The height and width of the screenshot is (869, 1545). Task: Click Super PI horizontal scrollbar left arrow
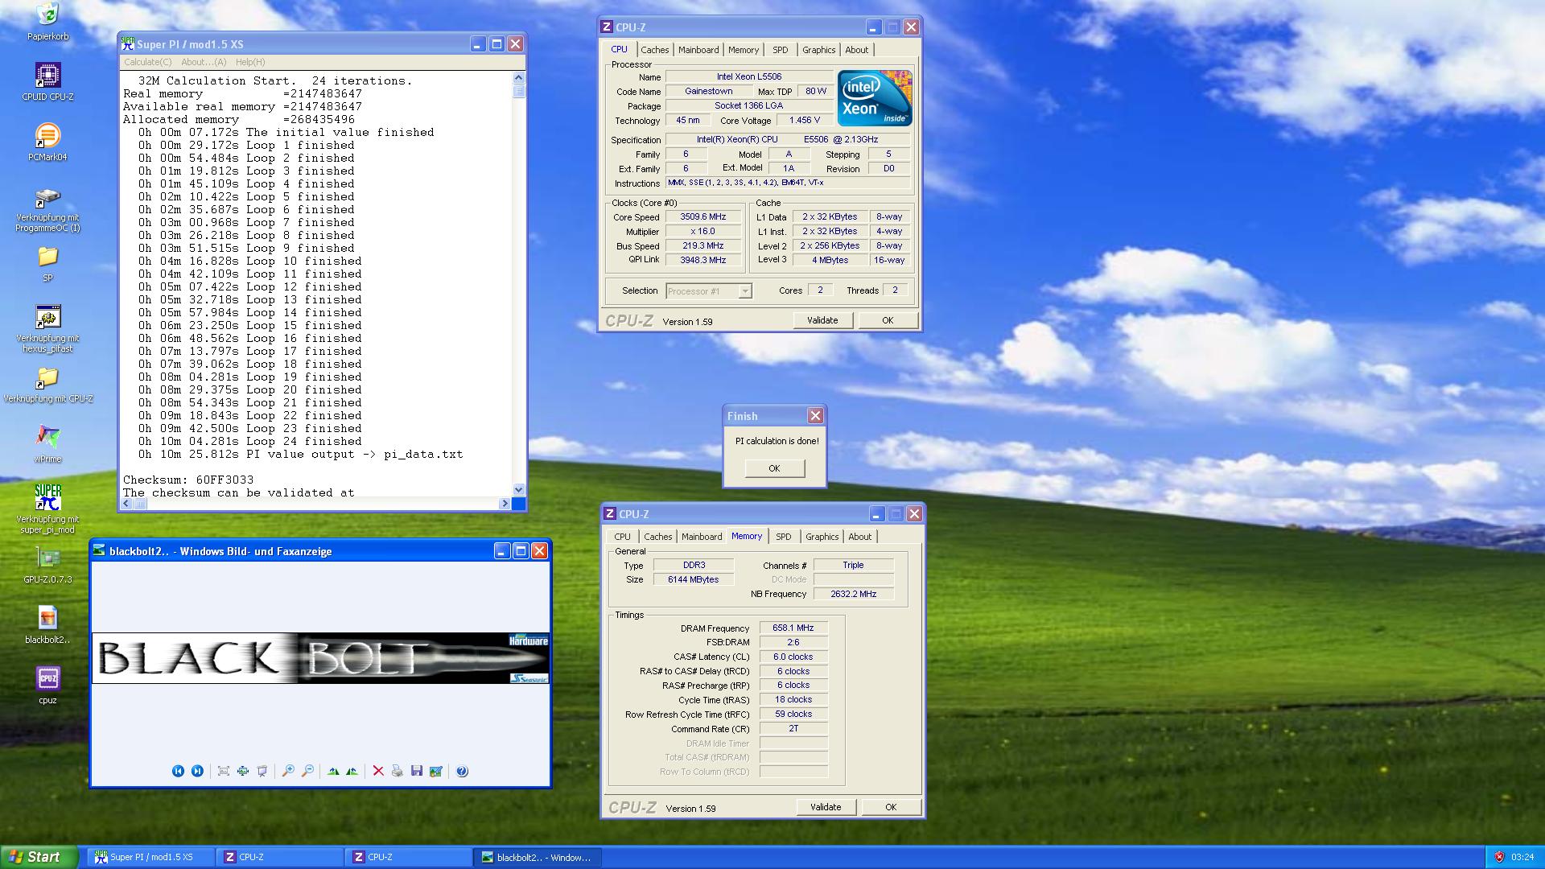coord(126,504)
